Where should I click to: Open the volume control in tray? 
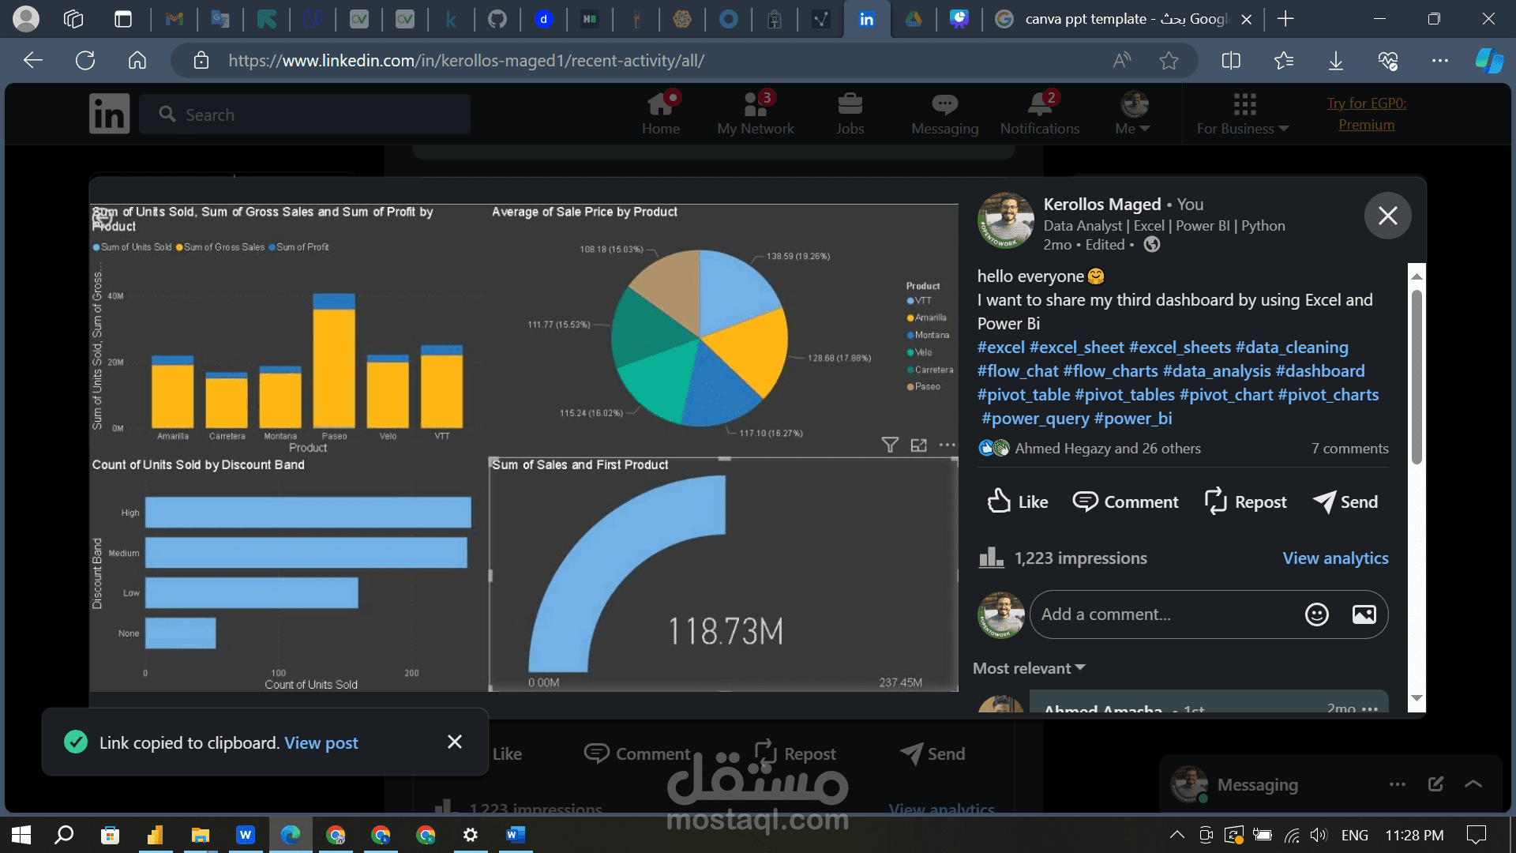click(1318, 834)
